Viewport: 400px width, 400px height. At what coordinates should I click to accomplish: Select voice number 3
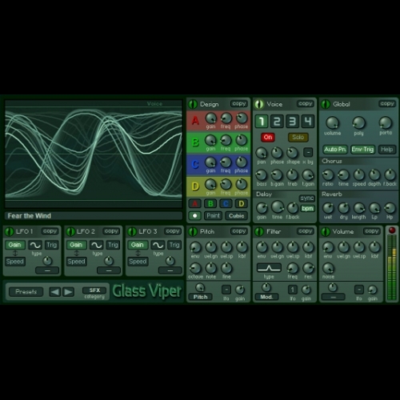293,122
